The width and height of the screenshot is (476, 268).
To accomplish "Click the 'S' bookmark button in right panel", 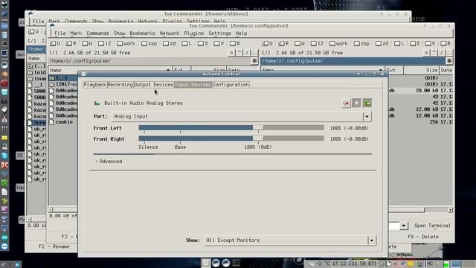I will click(415, 43).
